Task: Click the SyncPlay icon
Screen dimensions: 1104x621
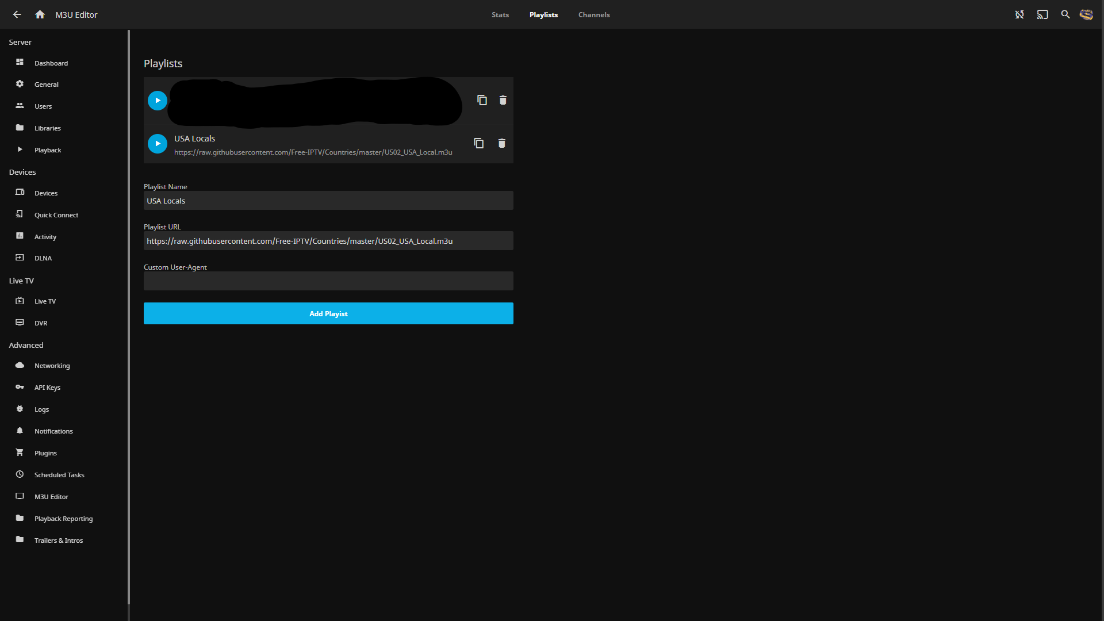Action: tap(1019, 14)
